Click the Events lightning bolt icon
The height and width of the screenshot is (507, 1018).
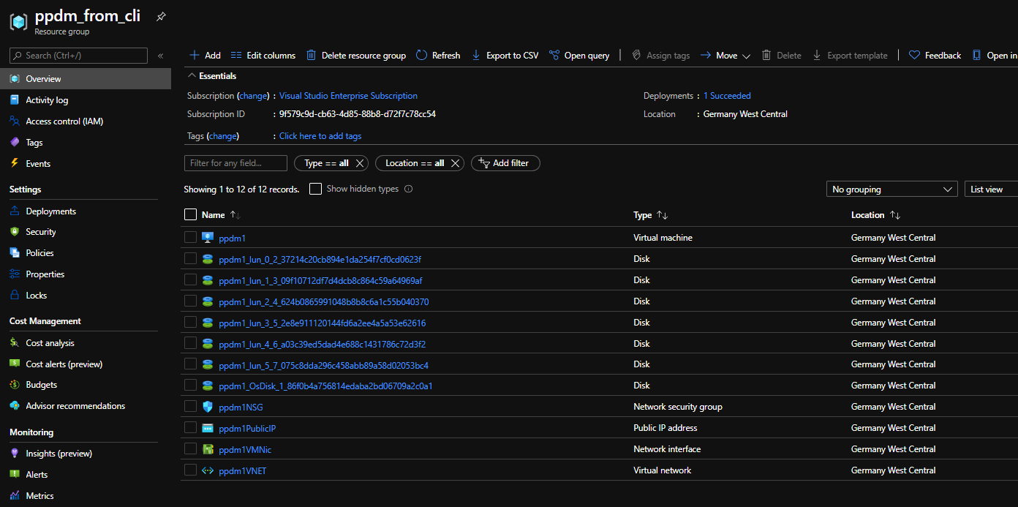15,164
